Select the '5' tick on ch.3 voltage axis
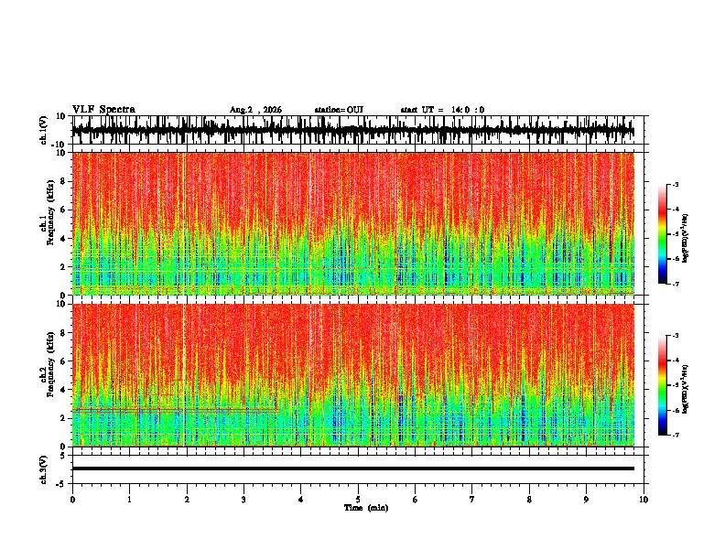The height and width of the screenshot is (560, 725). click(64, 456)
